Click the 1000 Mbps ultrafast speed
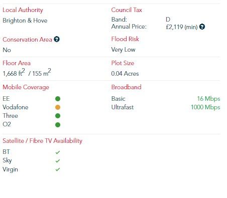The height and width of the screenshot is (198, 227). tap(205, 107)
